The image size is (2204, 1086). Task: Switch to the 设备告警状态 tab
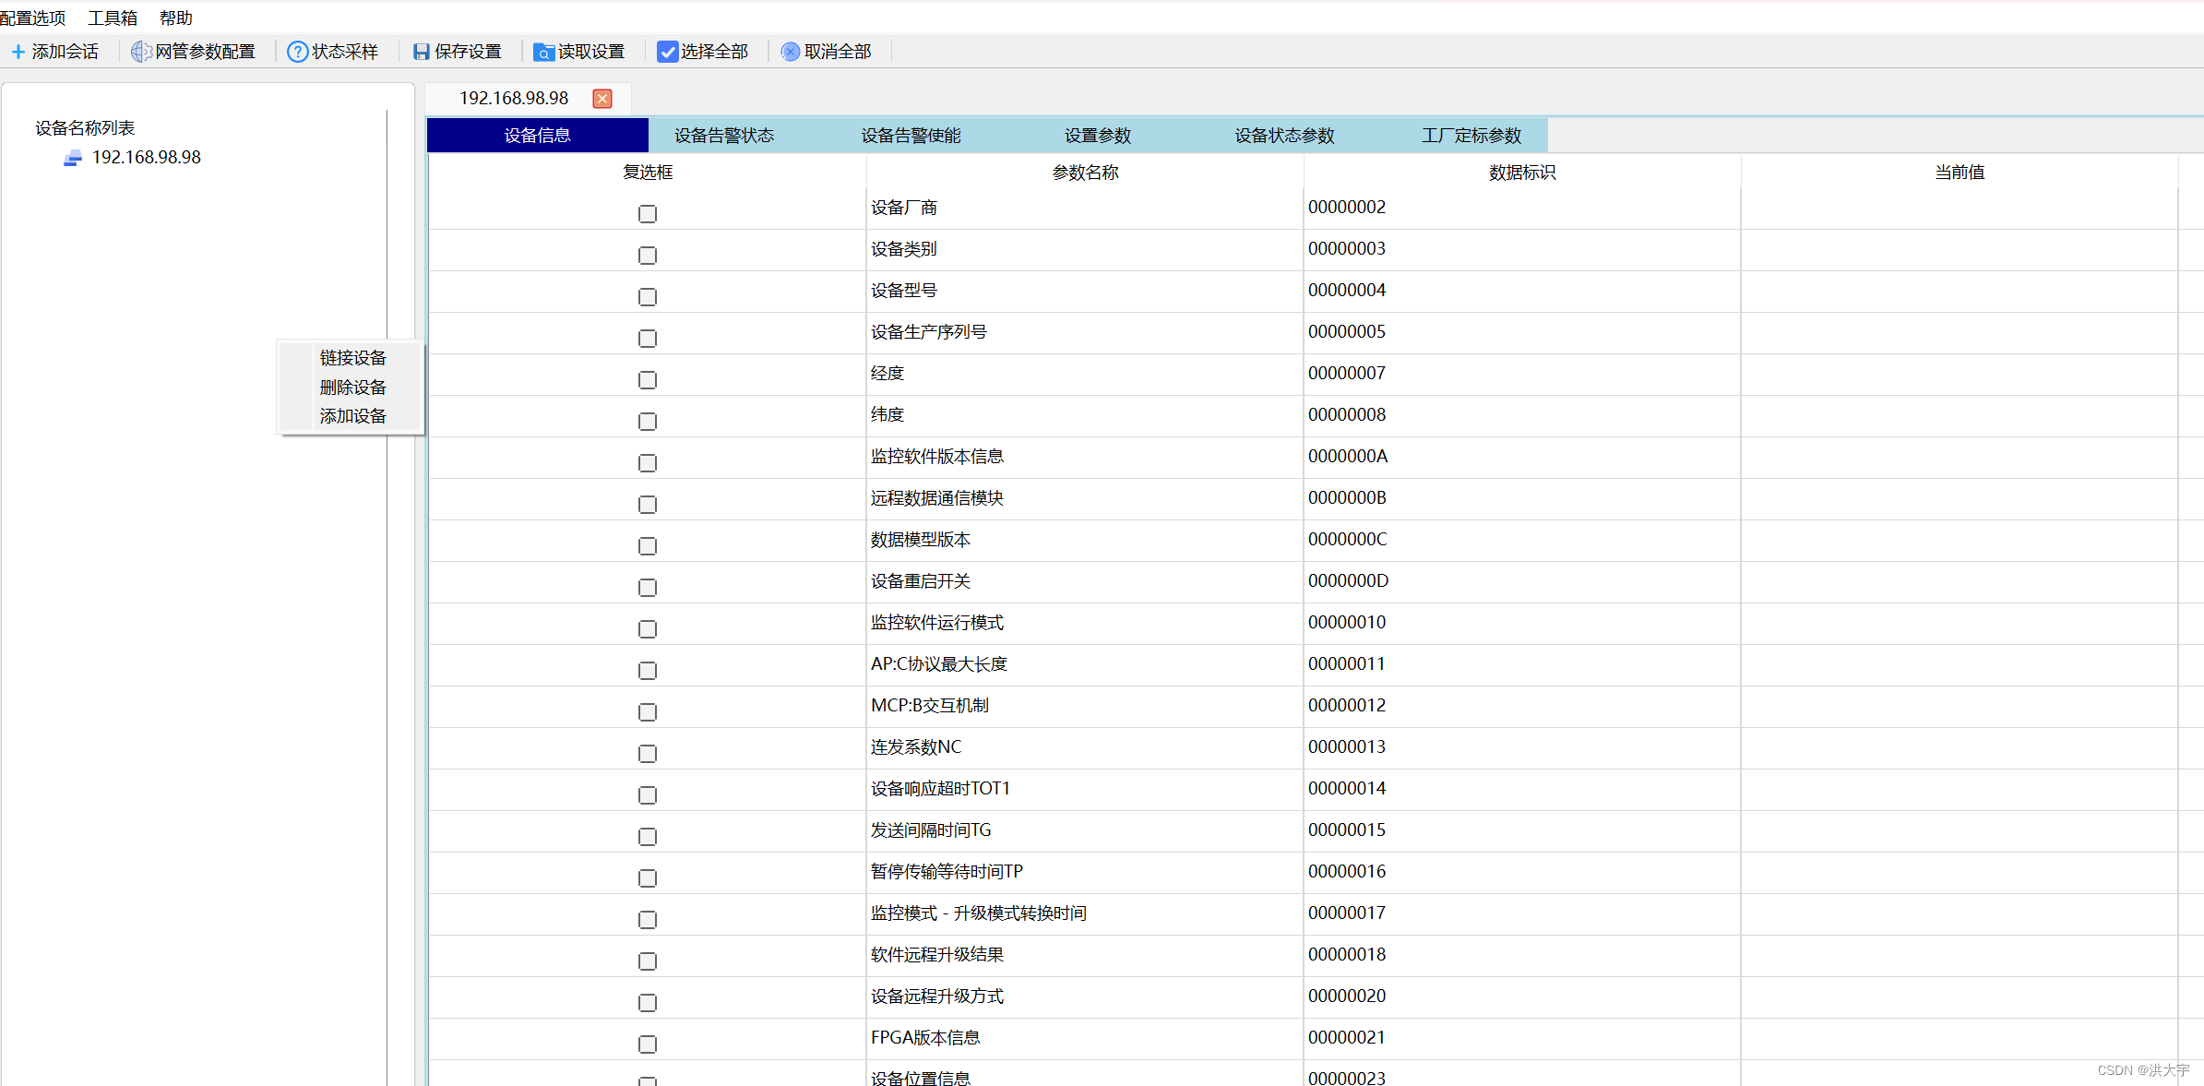(x=724, y=136)
